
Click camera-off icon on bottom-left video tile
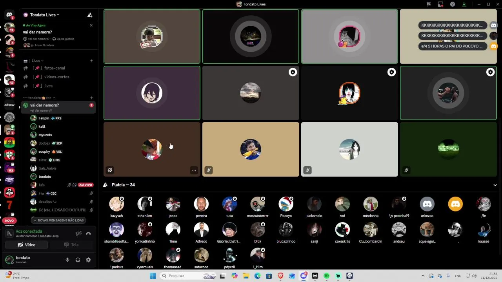[x=110, y=170]
